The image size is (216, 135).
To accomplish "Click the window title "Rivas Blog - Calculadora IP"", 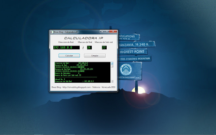I will coord(66,32).
